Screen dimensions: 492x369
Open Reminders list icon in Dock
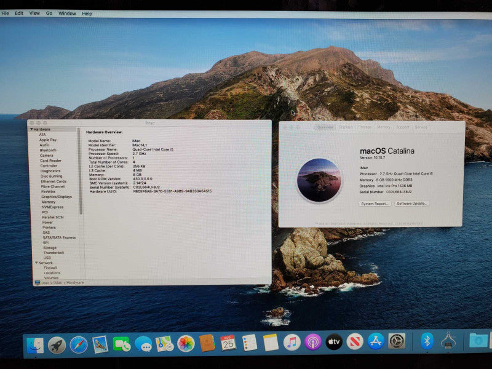(250, 343)
